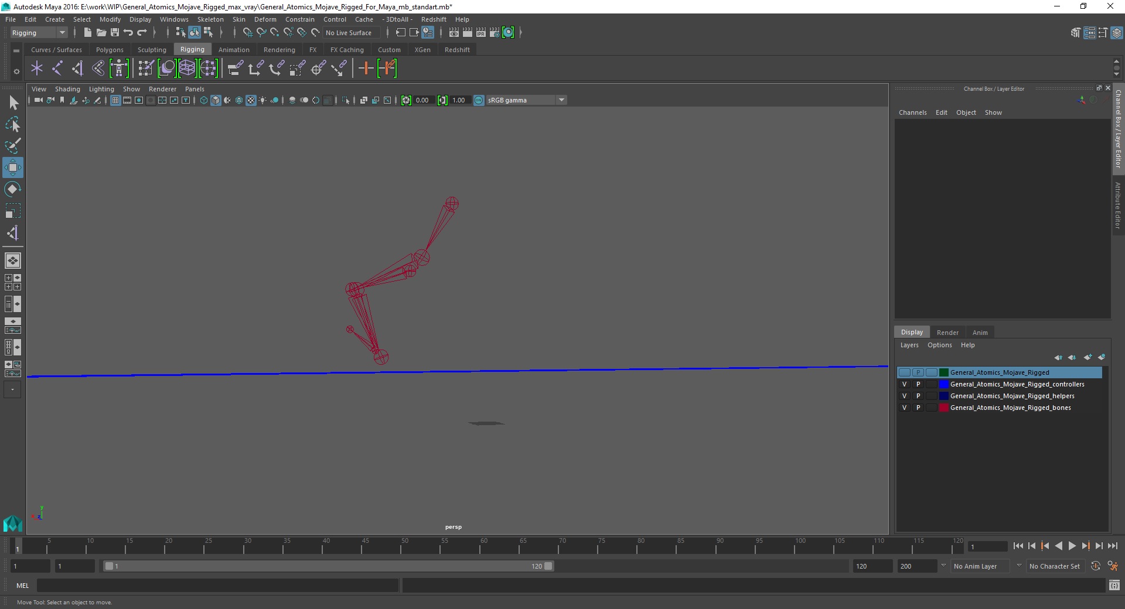1125x609 pixels.
Task: Click the MEL command line input field
Action: 217,585
